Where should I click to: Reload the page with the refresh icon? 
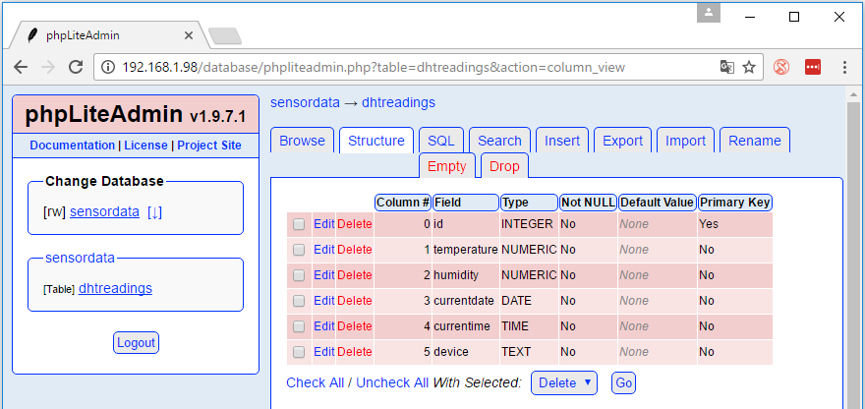coord(76,67)
